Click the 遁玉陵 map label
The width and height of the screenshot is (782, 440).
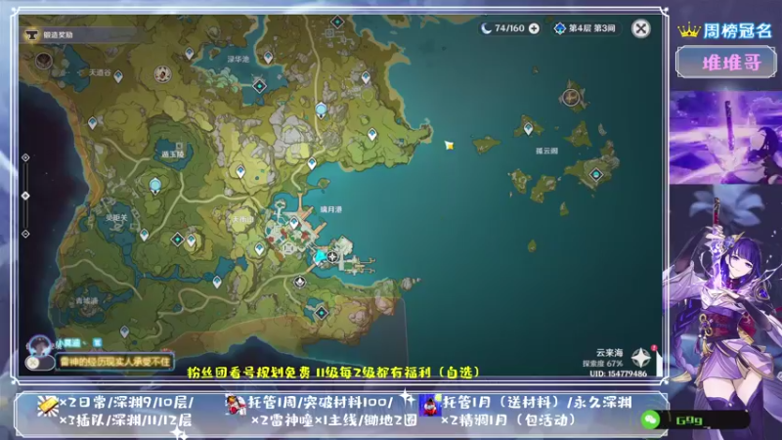pos(173,154)
